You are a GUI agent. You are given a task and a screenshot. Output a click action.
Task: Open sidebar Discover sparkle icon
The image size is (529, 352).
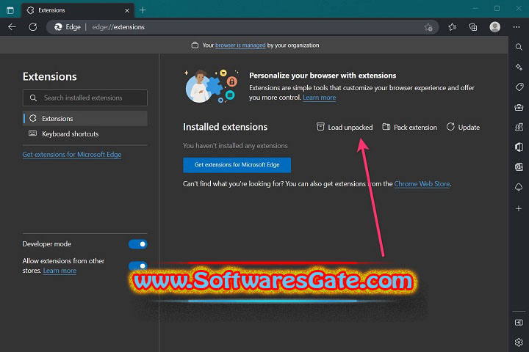click(519, 67)
